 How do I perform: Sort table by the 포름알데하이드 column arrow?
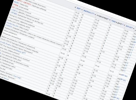pos(95,15)
